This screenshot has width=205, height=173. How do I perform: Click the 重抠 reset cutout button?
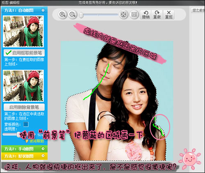pos(169,15)
